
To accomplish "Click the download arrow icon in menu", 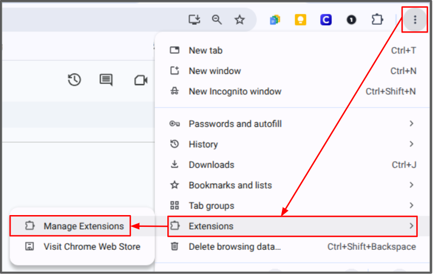I will 175,164.
